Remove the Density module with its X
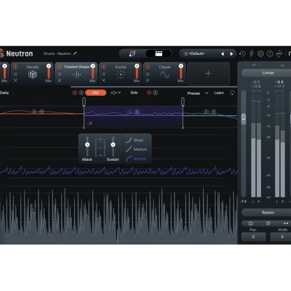 [15, 81]
